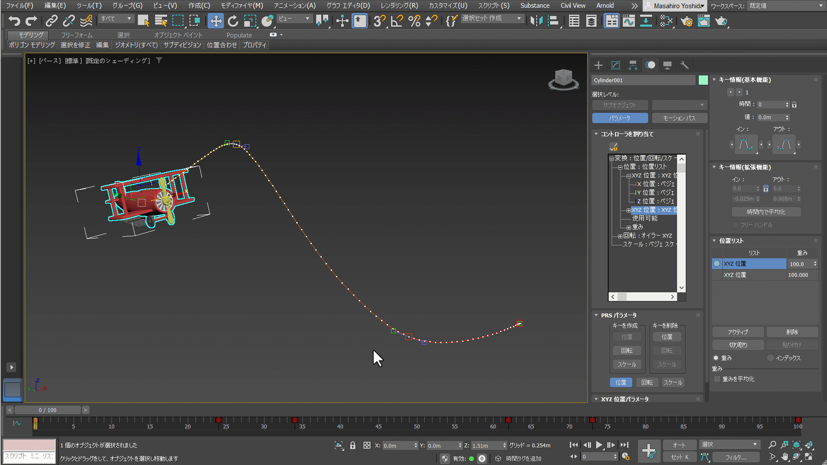827x465 pixels.
Task: Open the Utilities wrench panel icon
Action: click(x=684, y=65)
